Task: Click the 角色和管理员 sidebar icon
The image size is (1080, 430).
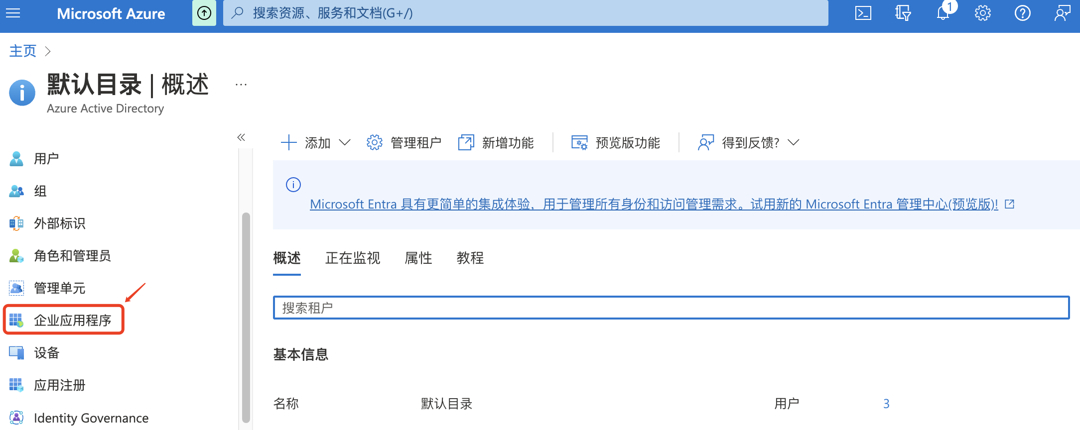Action: pyautogui.click(x=16, y=256)
